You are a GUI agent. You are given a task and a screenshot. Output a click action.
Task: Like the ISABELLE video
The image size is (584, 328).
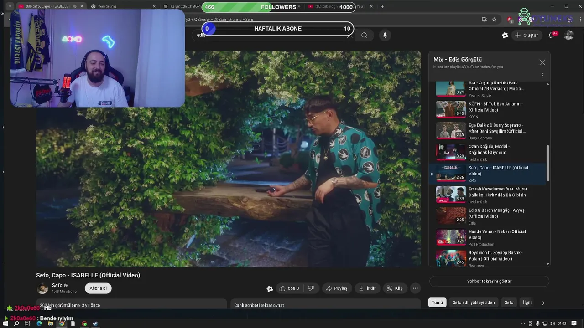(x=289, y=288)
